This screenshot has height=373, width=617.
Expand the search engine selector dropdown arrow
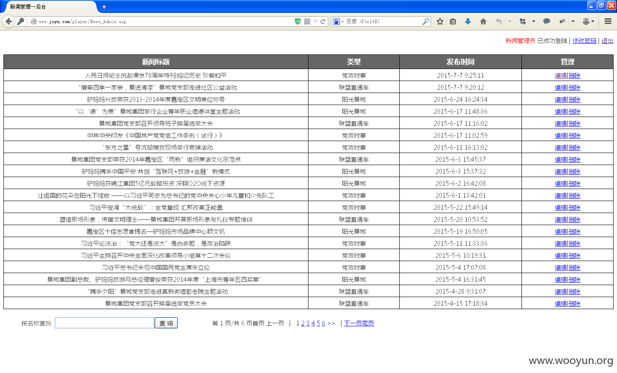[x=343, y=21]
